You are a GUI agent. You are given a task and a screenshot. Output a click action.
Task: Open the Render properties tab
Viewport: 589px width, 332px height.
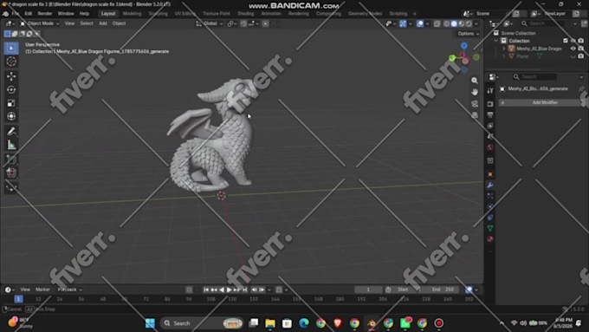coord(490,103)
